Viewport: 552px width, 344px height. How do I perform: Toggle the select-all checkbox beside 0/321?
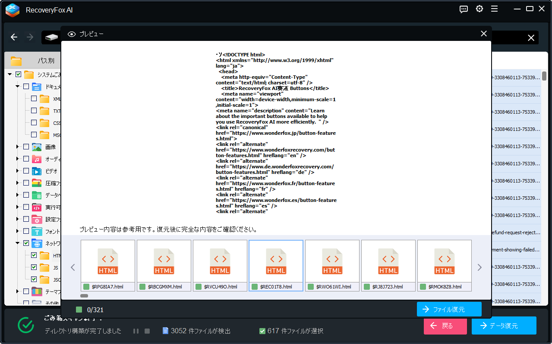click(79, 310)
